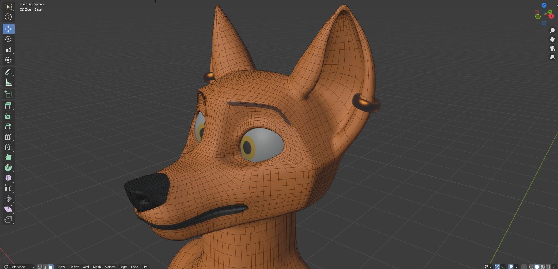Open the UV menu
558x269 pixels.
click(145, 267)
